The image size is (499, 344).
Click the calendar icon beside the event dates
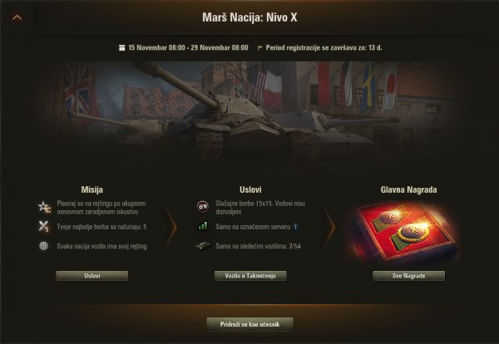121,47
